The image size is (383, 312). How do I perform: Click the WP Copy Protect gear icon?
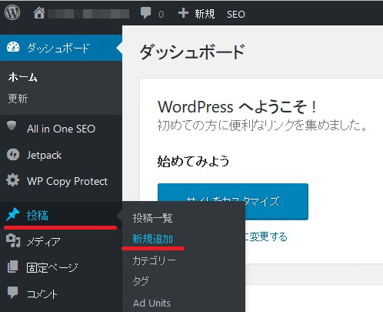coord(12,180)
